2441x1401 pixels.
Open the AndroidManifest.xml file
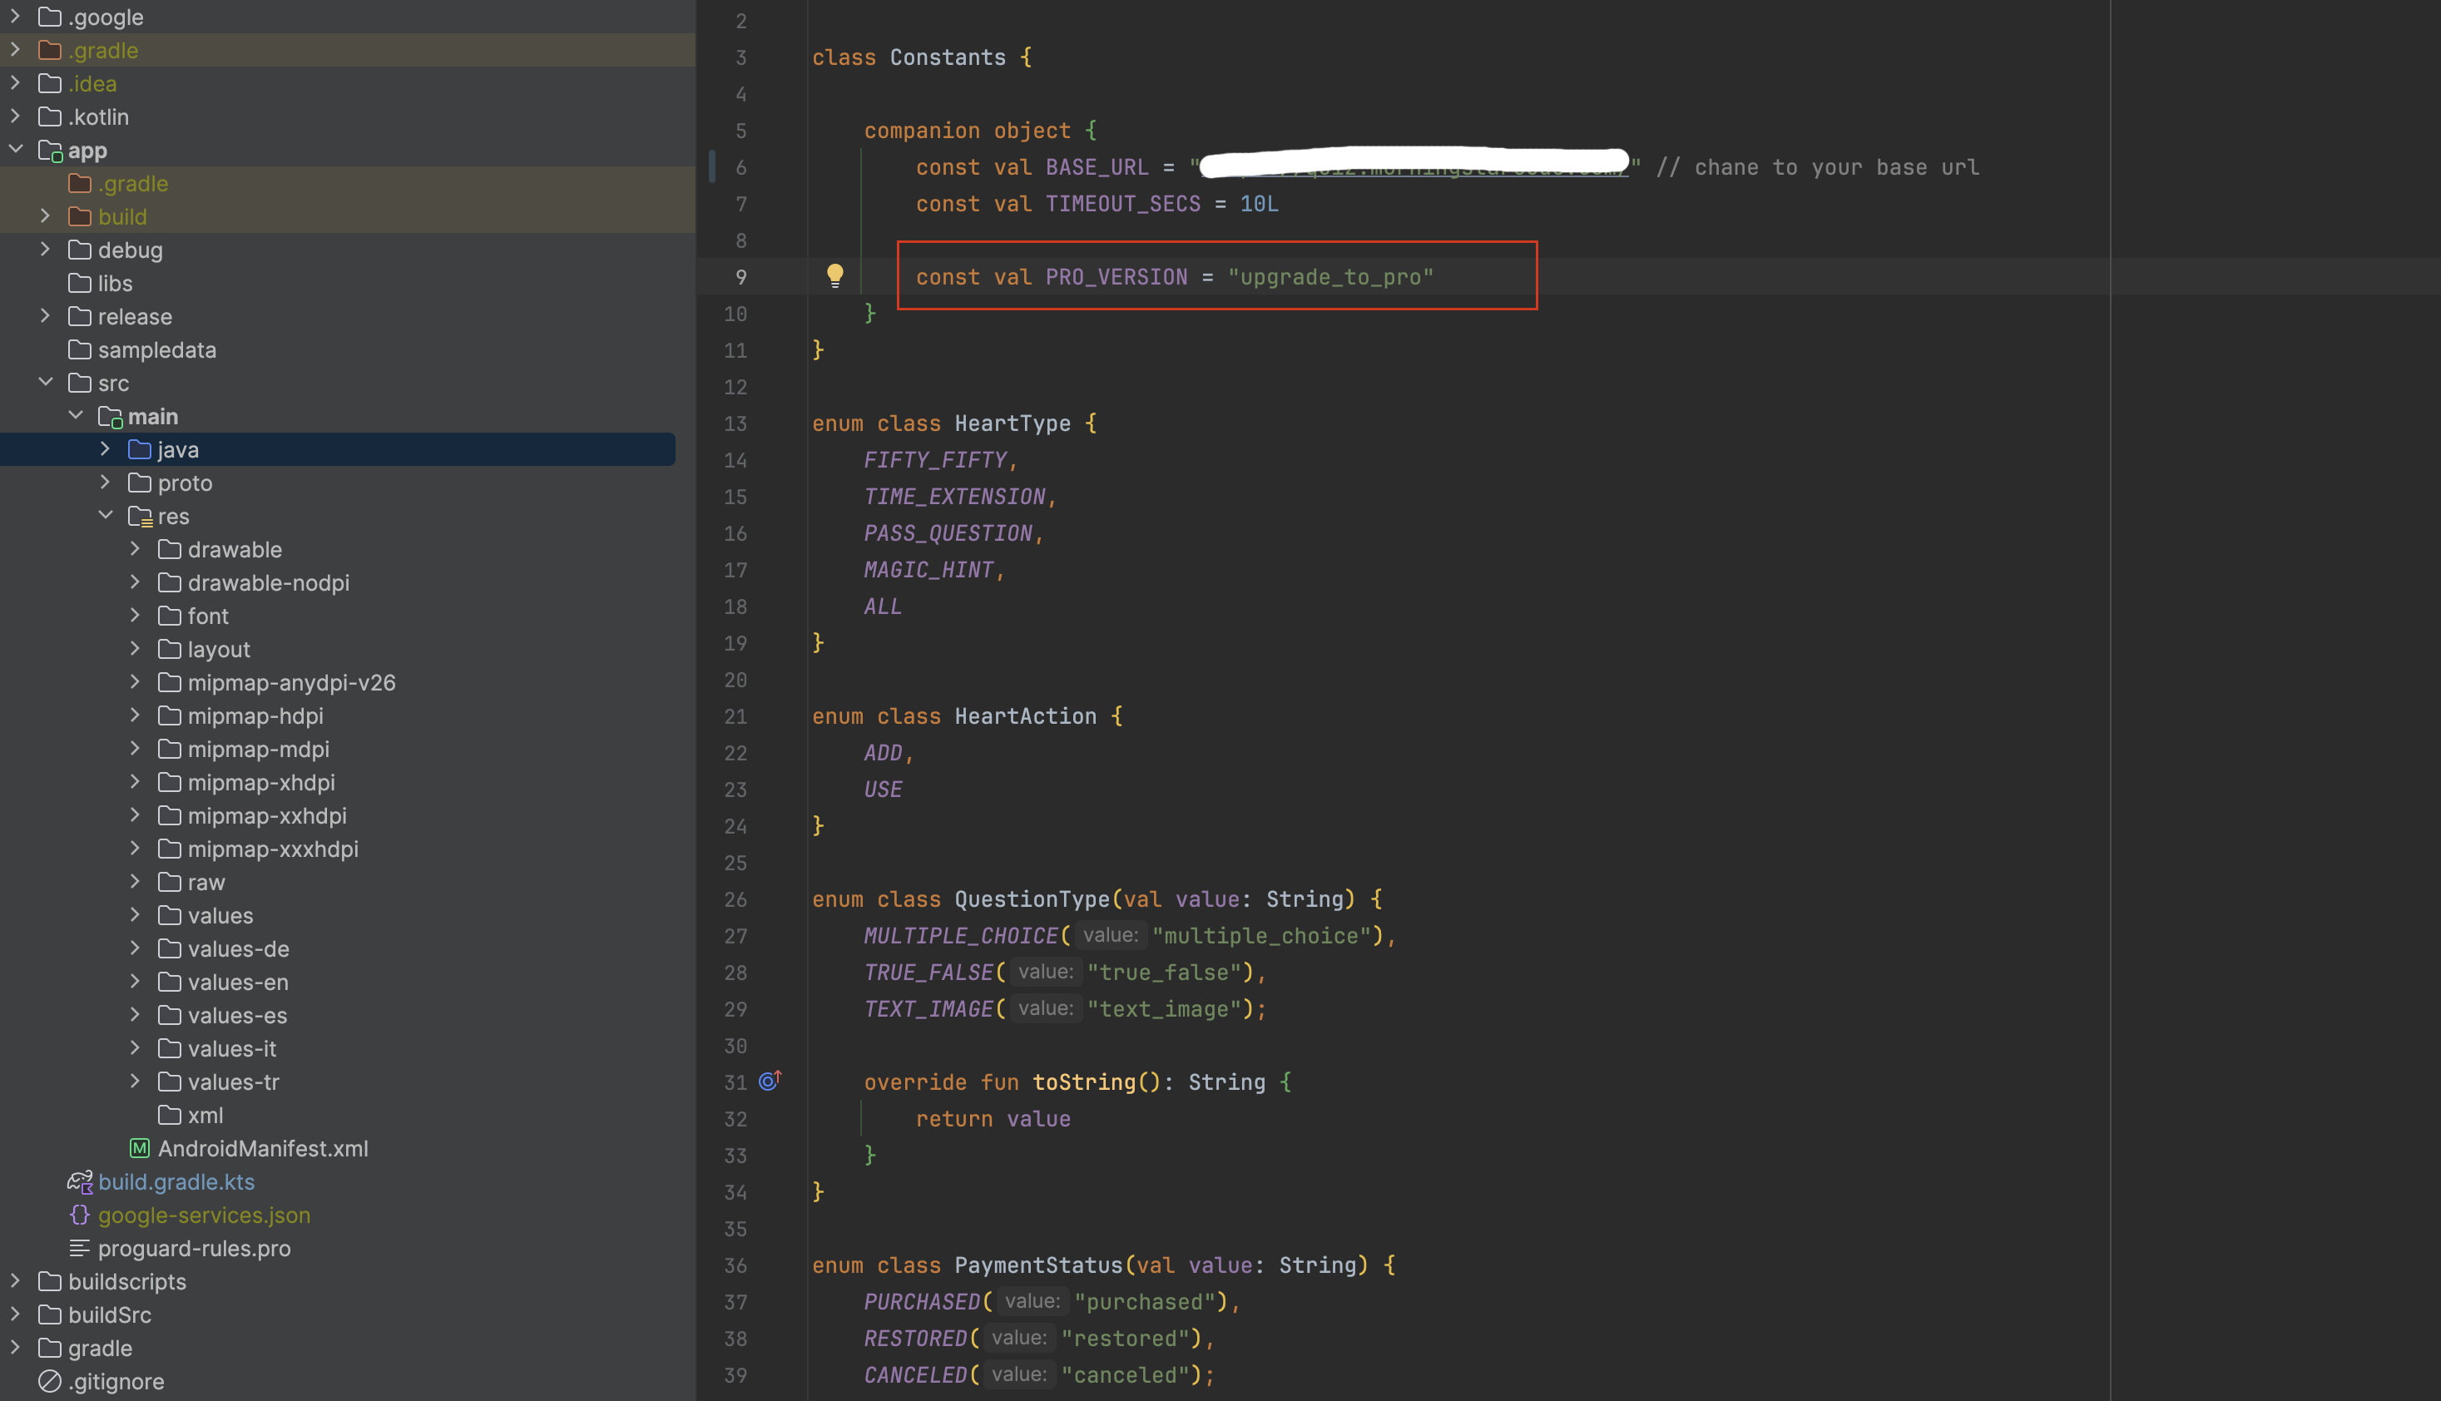coord(263,1148)
